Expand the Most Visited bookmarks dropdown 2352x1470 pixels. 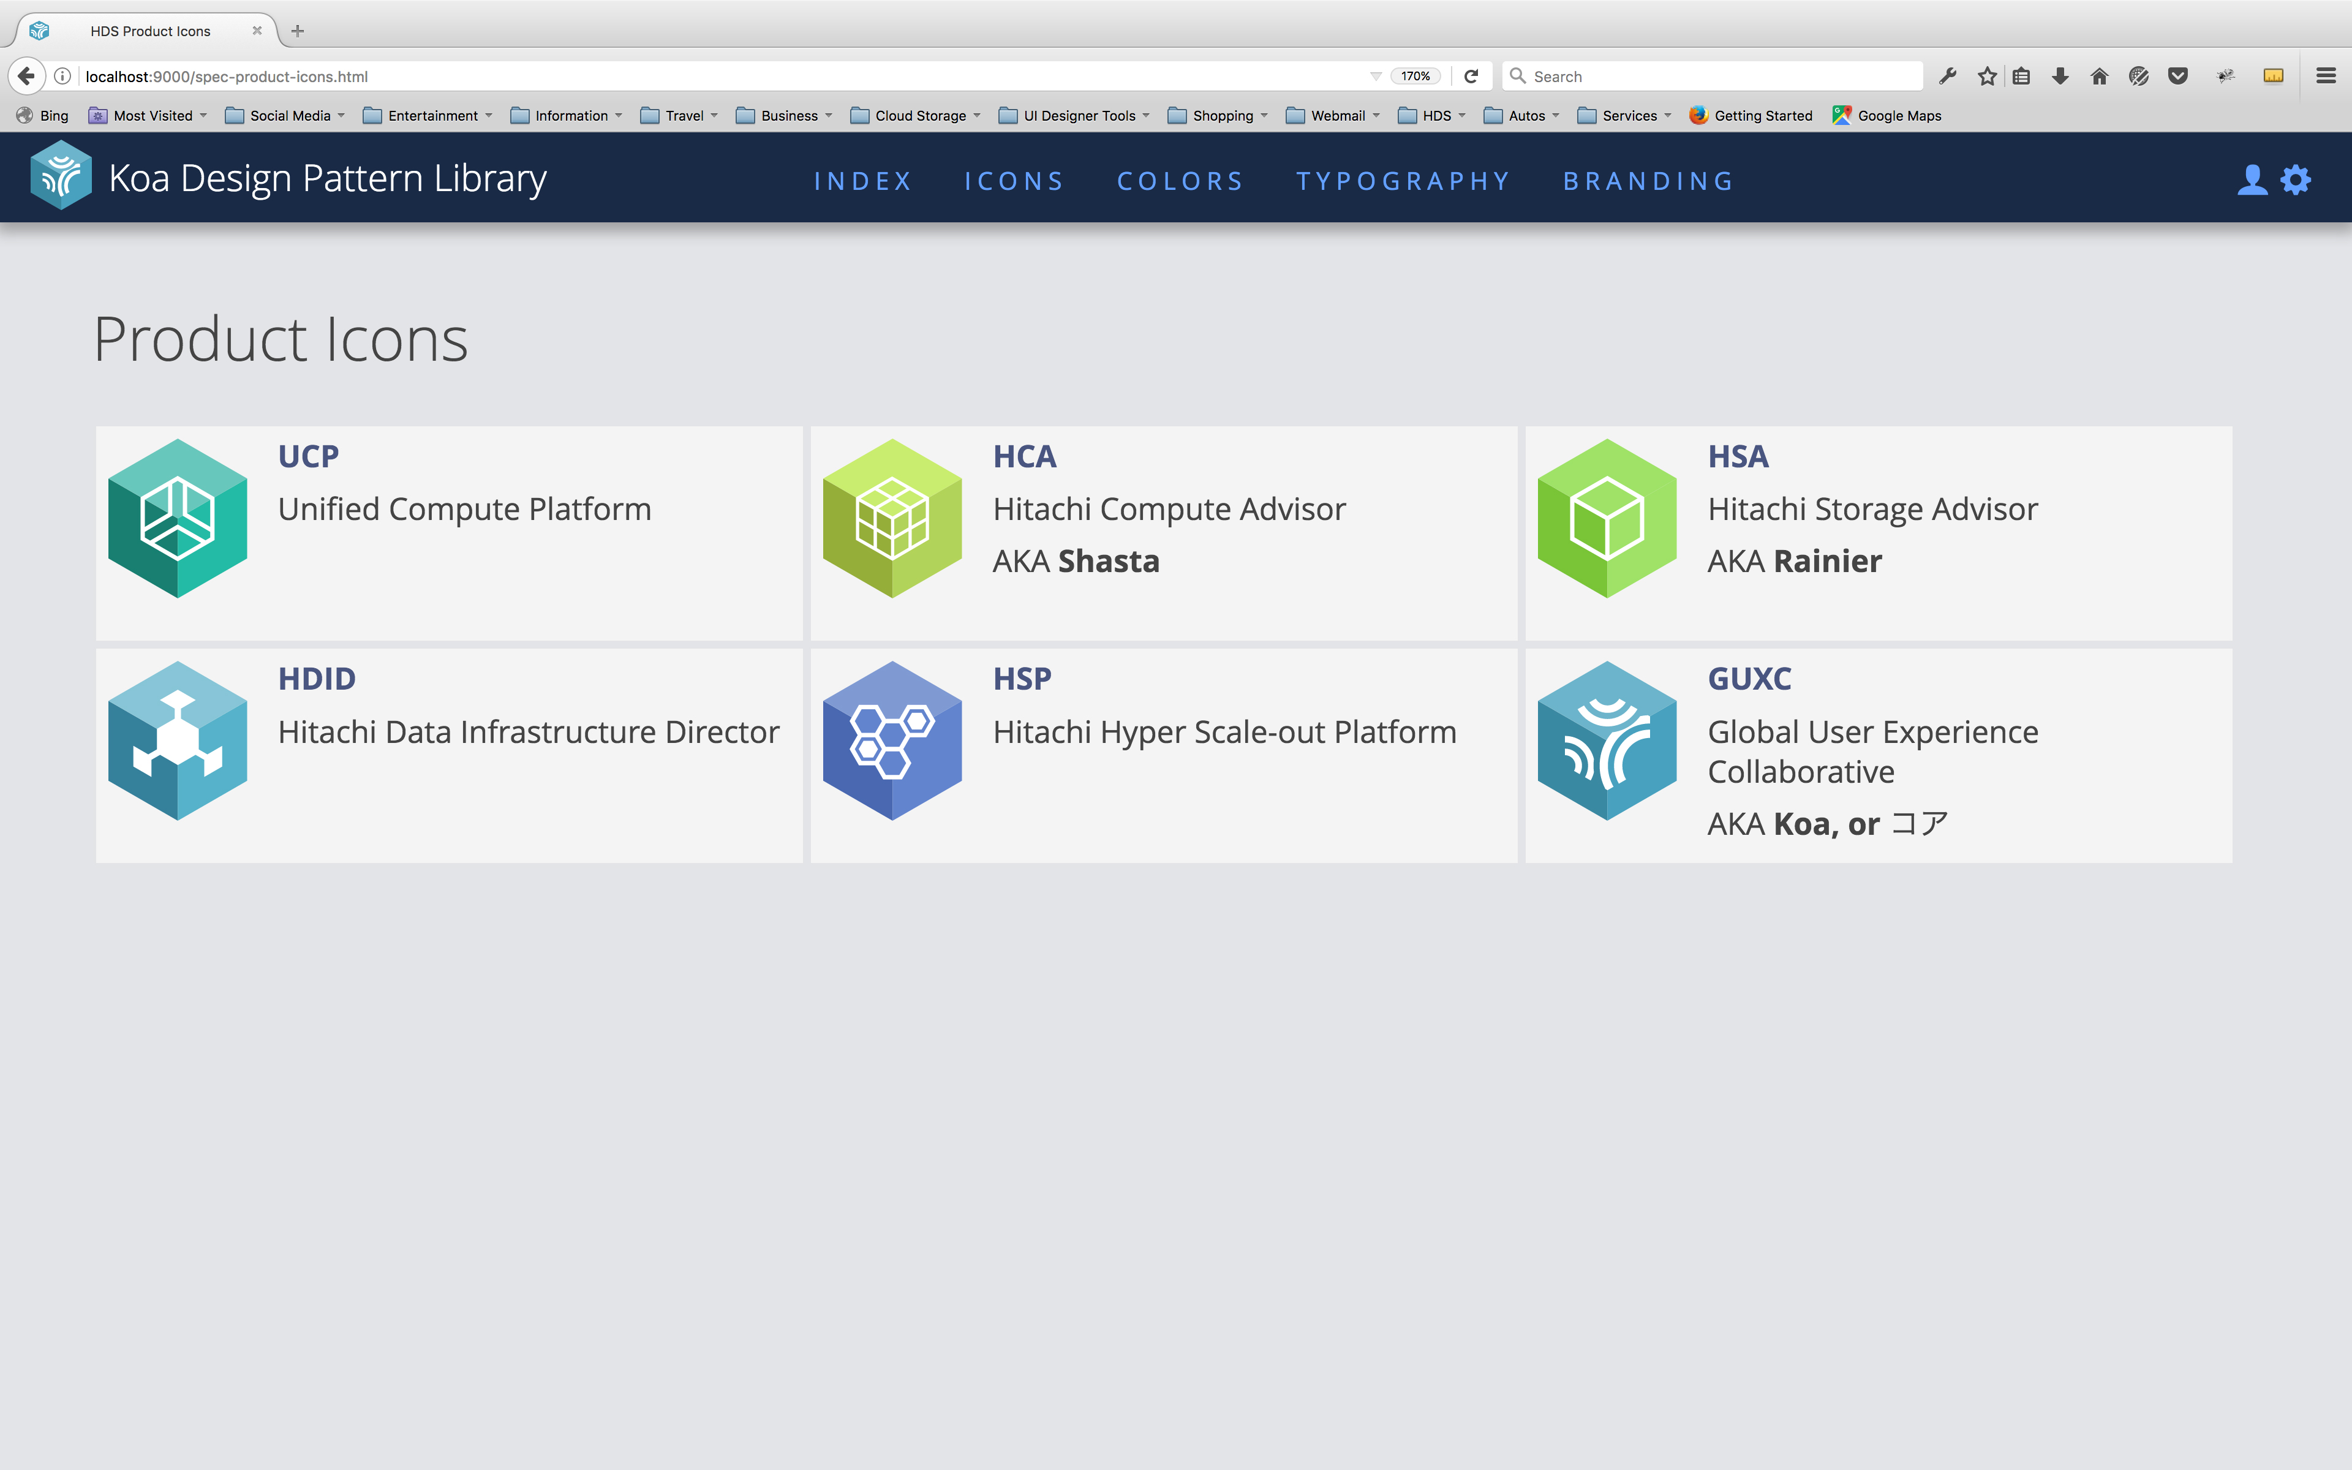click(148, 116)
